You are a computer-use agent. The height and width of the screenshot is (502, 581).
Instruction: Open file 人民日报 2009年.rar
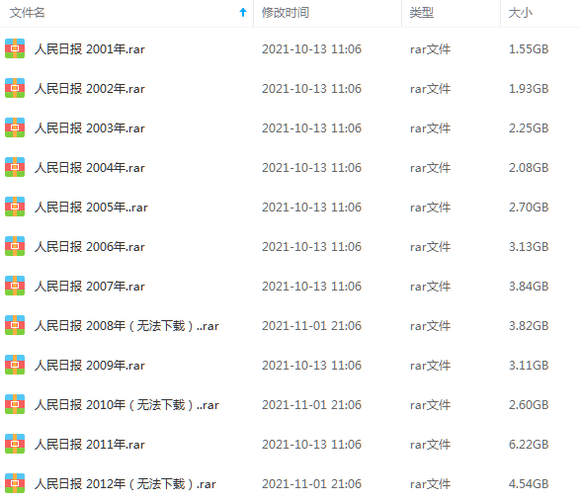pyautogui.click(x=90, y=366)
